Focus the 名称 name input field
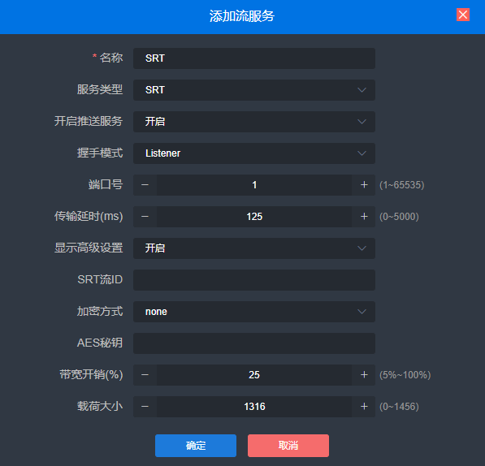This screenshot has height=466, width=485. [x=254, y=58]
